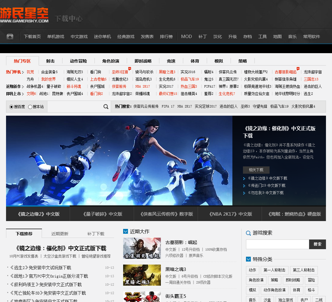Open 《镜之边缘》中文版下载 link

pyautogui.click(x=268, y=178)
